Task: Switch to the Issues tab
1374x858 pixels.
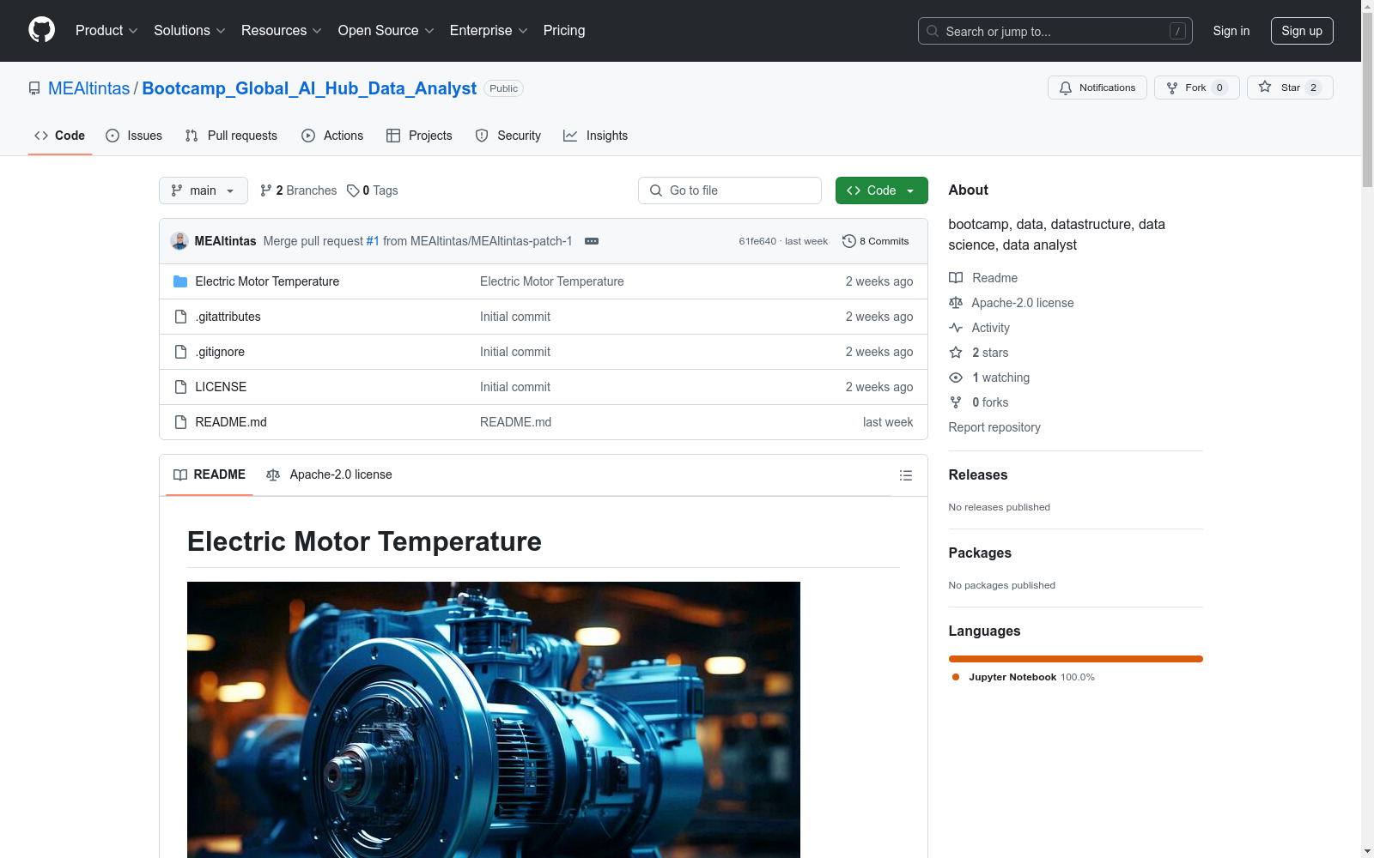Action: 134,136
